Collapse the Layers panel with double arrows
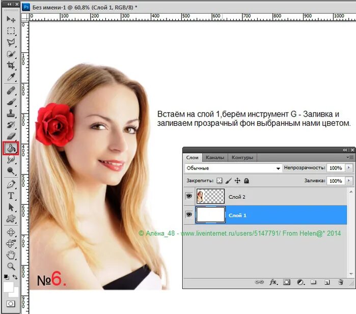 [x=345, y=150]
